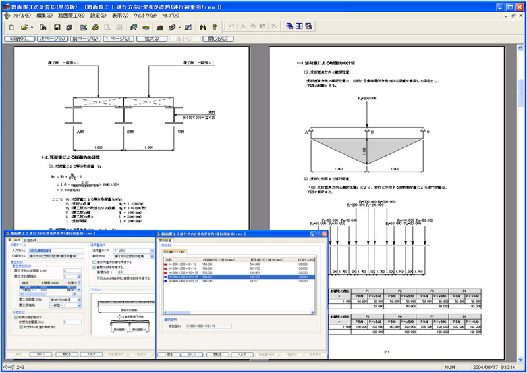Click the Open folder toolbar icon
The width and height of the screenshot is (527, 373).
coord(24,27)
